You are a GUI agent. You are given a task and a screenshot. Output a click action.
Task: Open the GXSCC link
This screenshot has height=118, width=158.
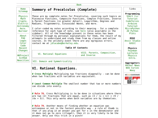(132, 43)
